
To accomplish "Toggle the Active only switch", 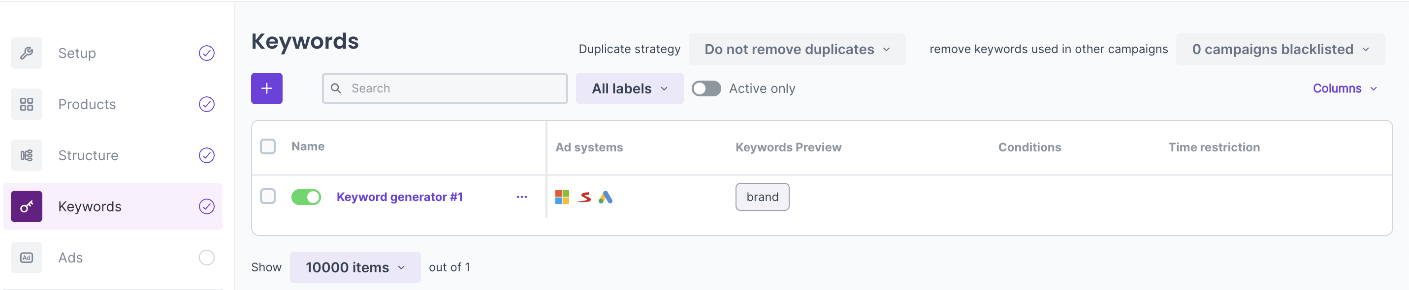I will pos(705,88).
